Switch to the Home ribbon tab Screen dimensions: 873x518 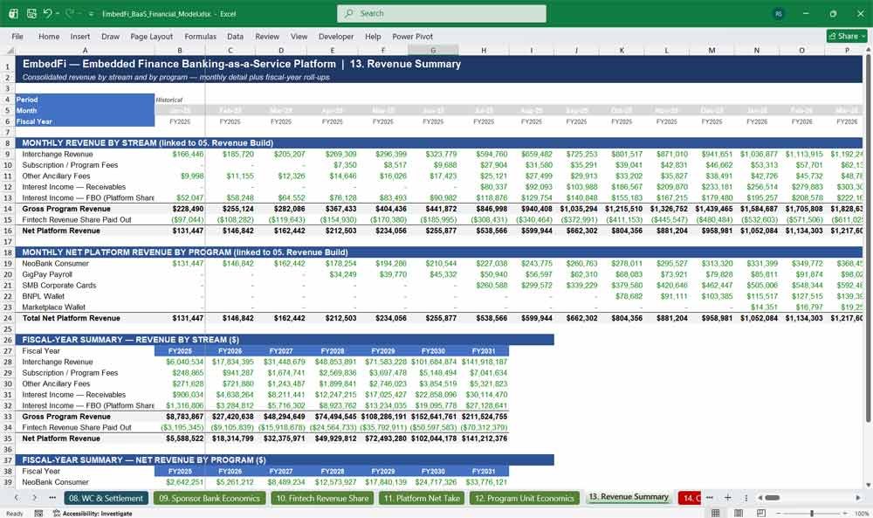(x=49, y=36)
